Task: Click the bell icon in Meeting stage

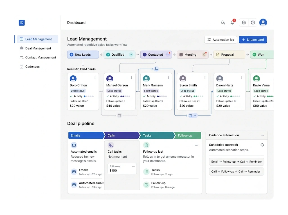Action: point(204,55)
